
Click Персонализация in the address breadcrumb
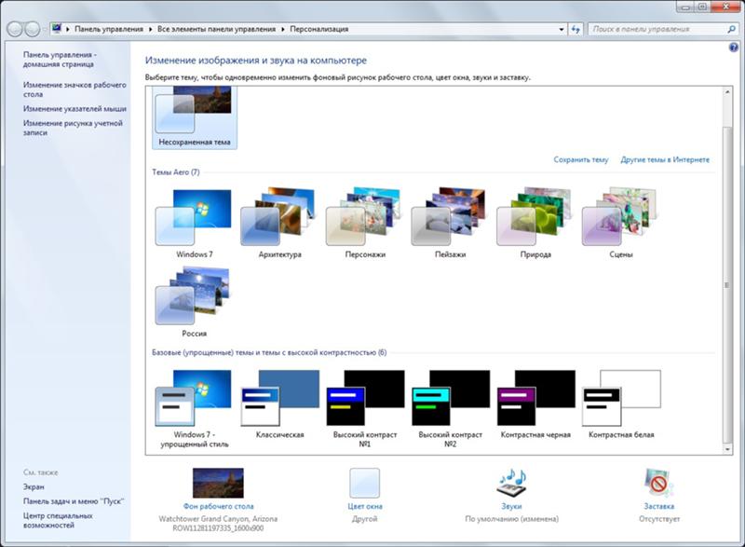318,29
